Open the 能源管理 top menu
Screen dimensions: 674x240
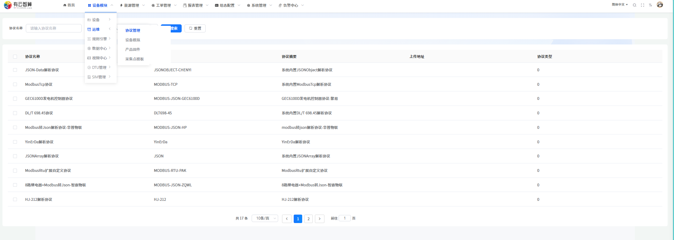click(131, 5)
